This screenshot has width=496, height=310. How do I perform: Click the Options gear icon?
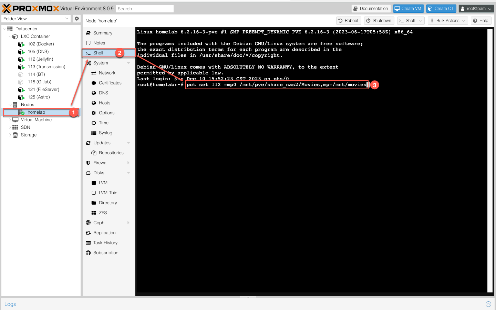pos(94,113)
